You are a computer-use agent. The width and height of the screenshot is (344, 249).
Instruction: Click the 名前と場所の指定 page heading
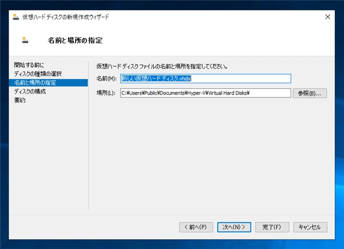tap(75, 40)
